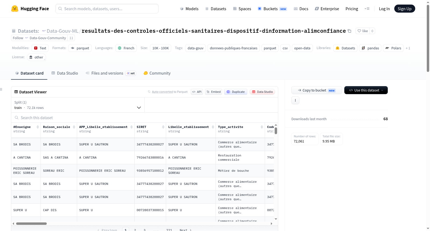Focus the Search this dataset field
The height and width of the screenshot is (231, 430).
coord(145,118)
